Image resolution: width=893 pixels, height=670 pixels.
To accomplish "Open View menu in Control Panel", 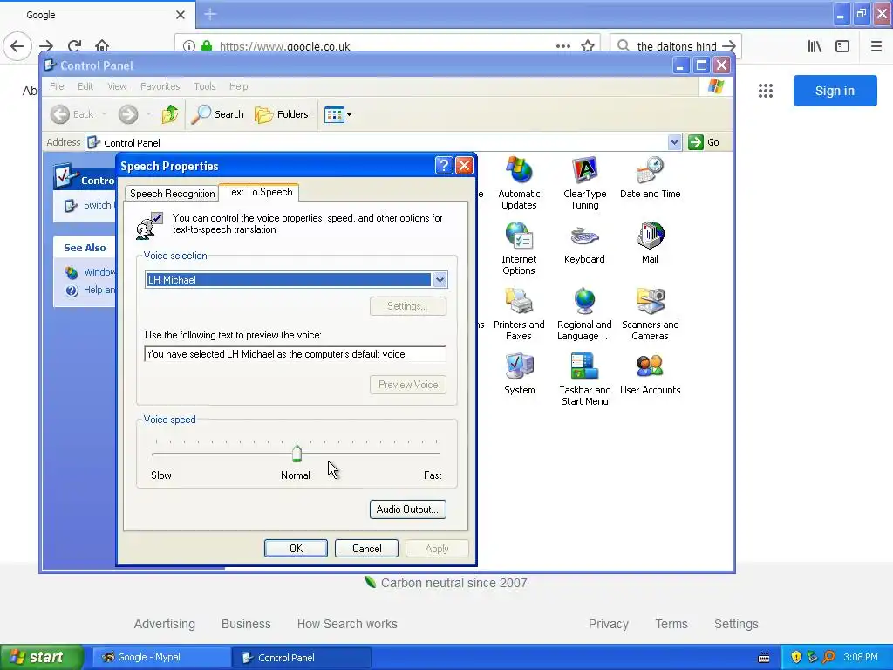I will tap(117, 86).
